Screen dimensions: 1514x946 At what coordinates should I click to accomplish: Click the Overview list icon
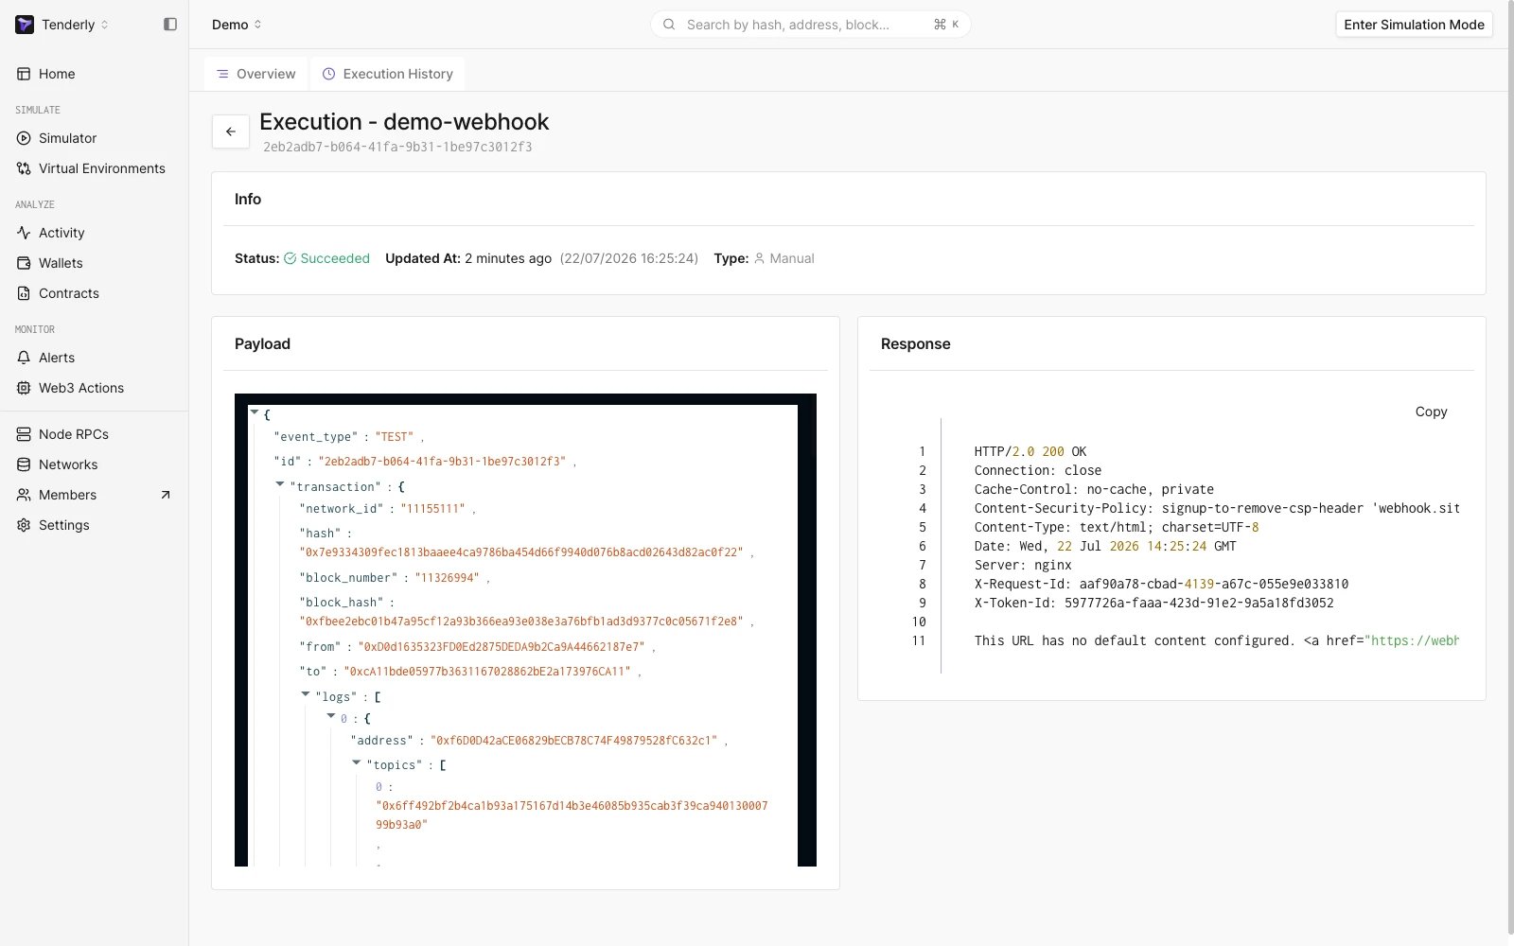(222, 74)
